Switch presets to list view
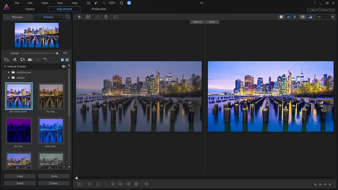 point(67,60)
